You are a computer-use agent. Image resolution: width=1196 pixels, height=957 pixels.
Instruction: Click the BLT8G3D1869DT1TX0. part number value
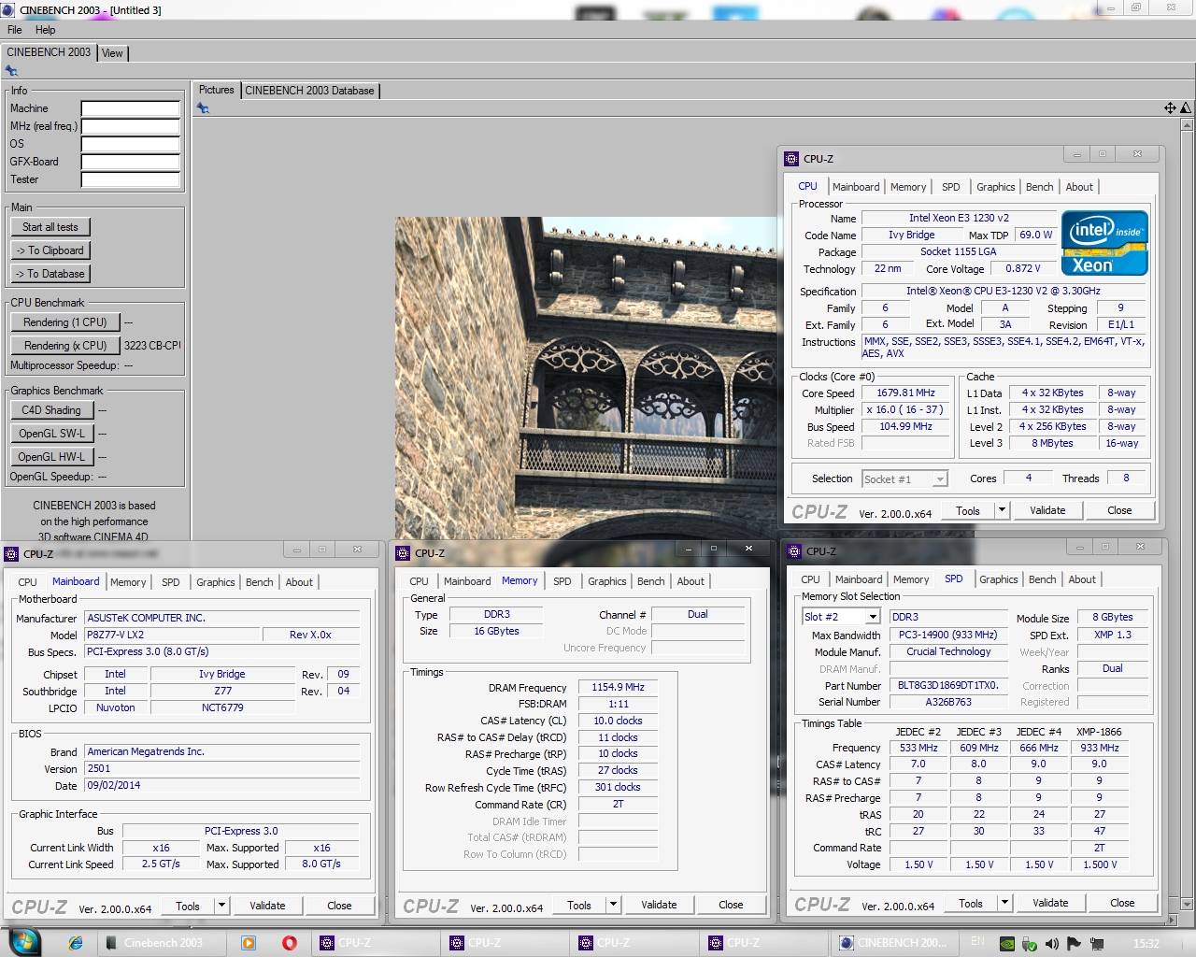point(948,685)
